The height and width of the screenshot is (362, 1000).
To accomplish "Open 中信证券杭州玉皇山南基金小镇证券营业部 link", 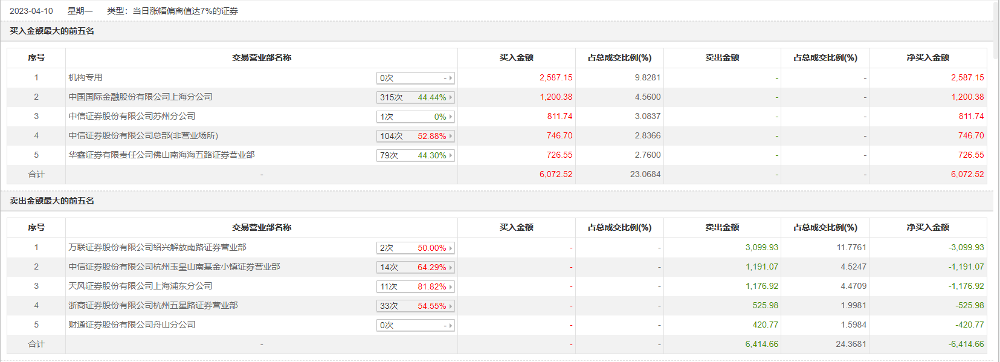I will click(x=174, y=267).
